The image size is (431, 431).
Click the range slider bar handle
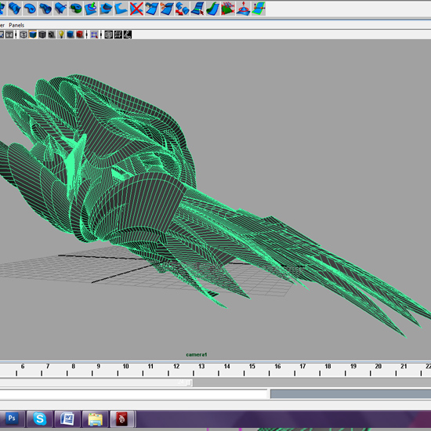(x=96, y=382)
